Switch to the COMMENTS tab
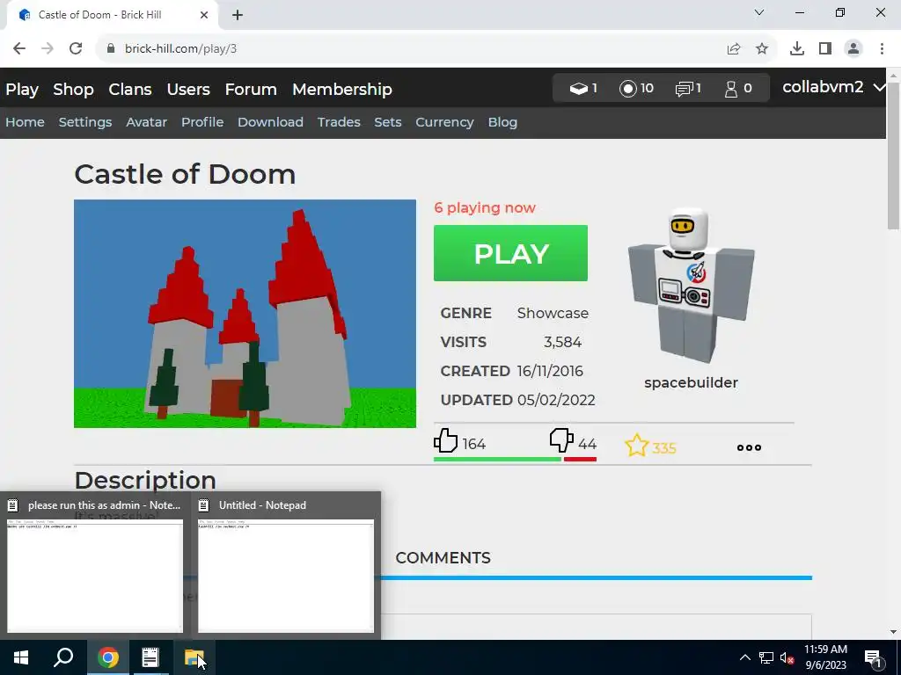The image size is (901, 675). (x=443, y=558)
